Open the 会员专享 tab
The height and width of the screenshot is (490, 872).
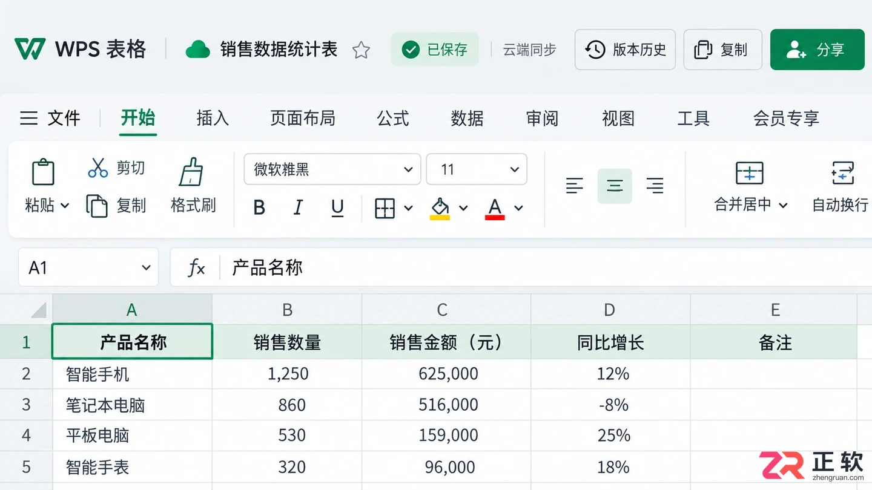point(786,118)
